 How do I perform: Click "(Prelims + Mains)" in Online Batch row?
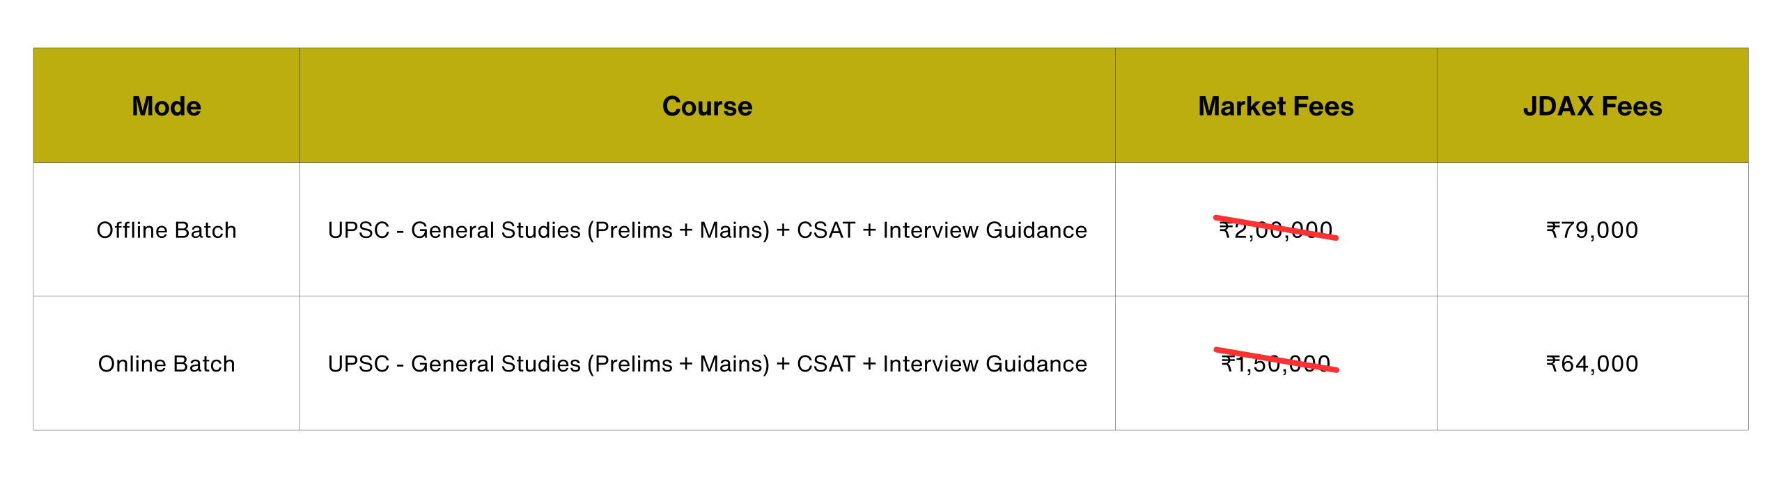(678, 364)
